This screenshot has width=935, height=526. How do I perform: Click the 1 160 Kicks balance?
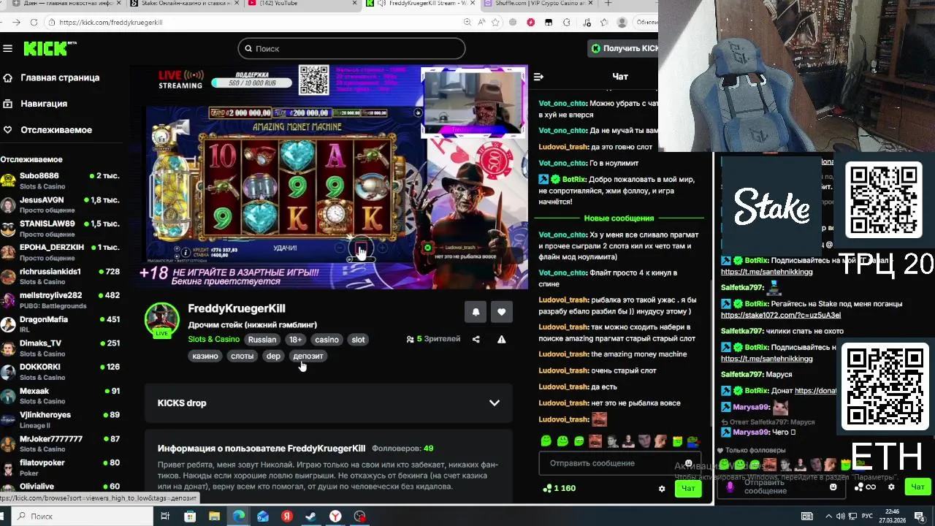click(560, 488)
